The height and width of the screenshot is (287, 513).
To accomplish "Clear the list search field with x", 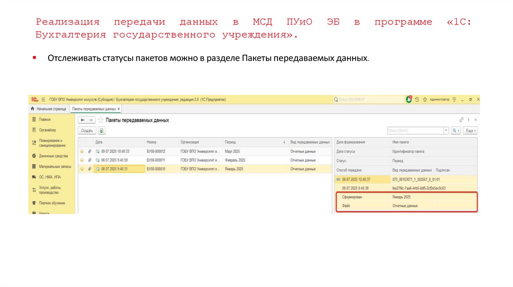I will tap(445, 130).
